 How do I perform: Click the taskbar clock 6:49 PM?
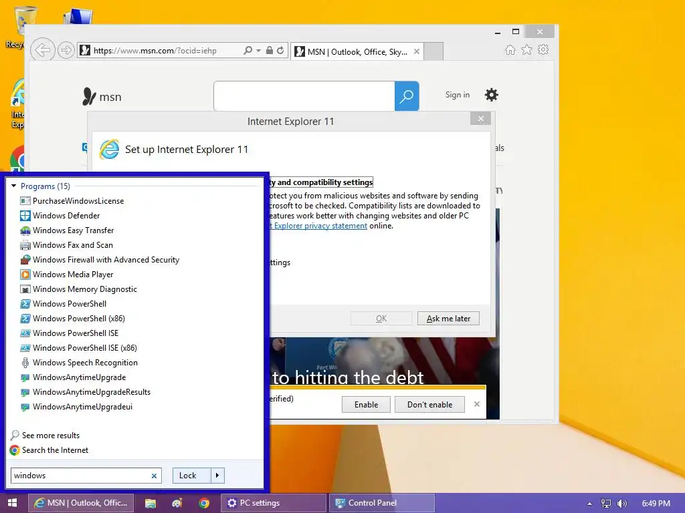coord(656,504)
